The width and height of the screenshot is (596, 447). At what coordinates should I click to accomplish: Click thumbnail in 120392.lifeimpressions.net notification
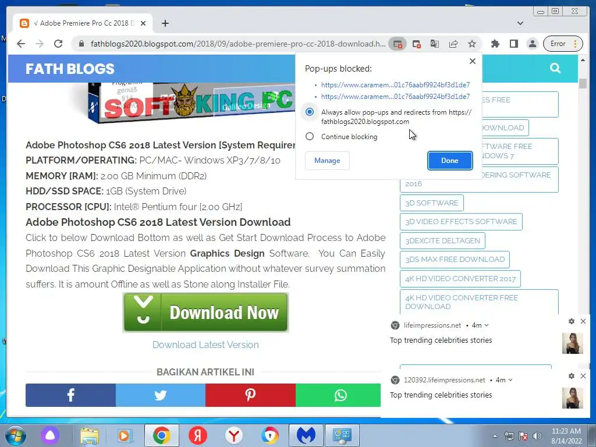573,398
